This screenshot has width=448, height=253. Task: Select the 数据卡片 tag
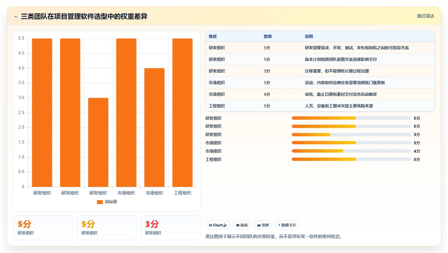pos(287,225)
